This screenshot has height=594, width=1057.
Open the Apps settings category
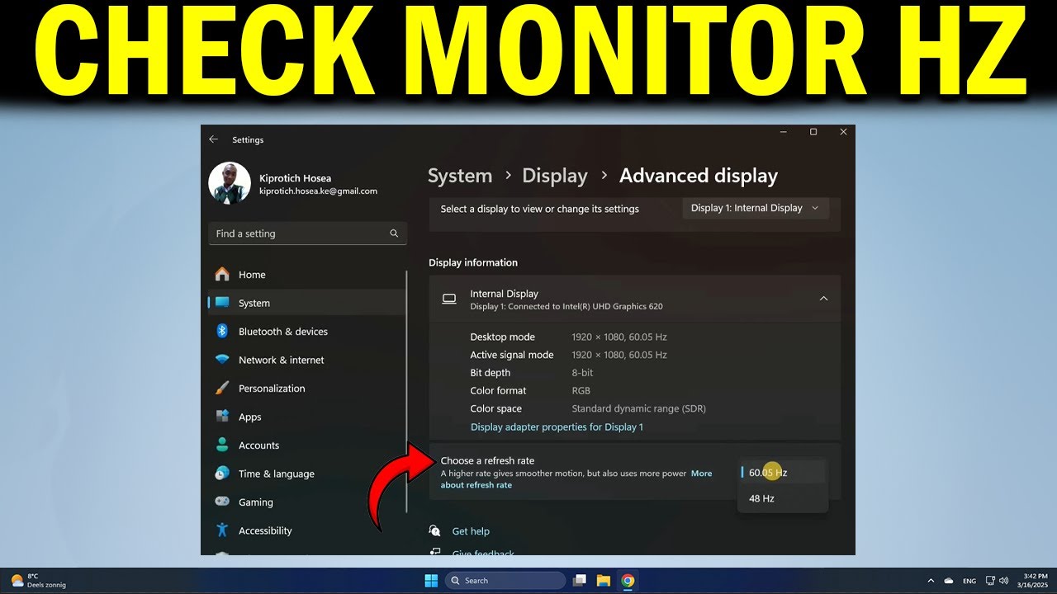307,417
